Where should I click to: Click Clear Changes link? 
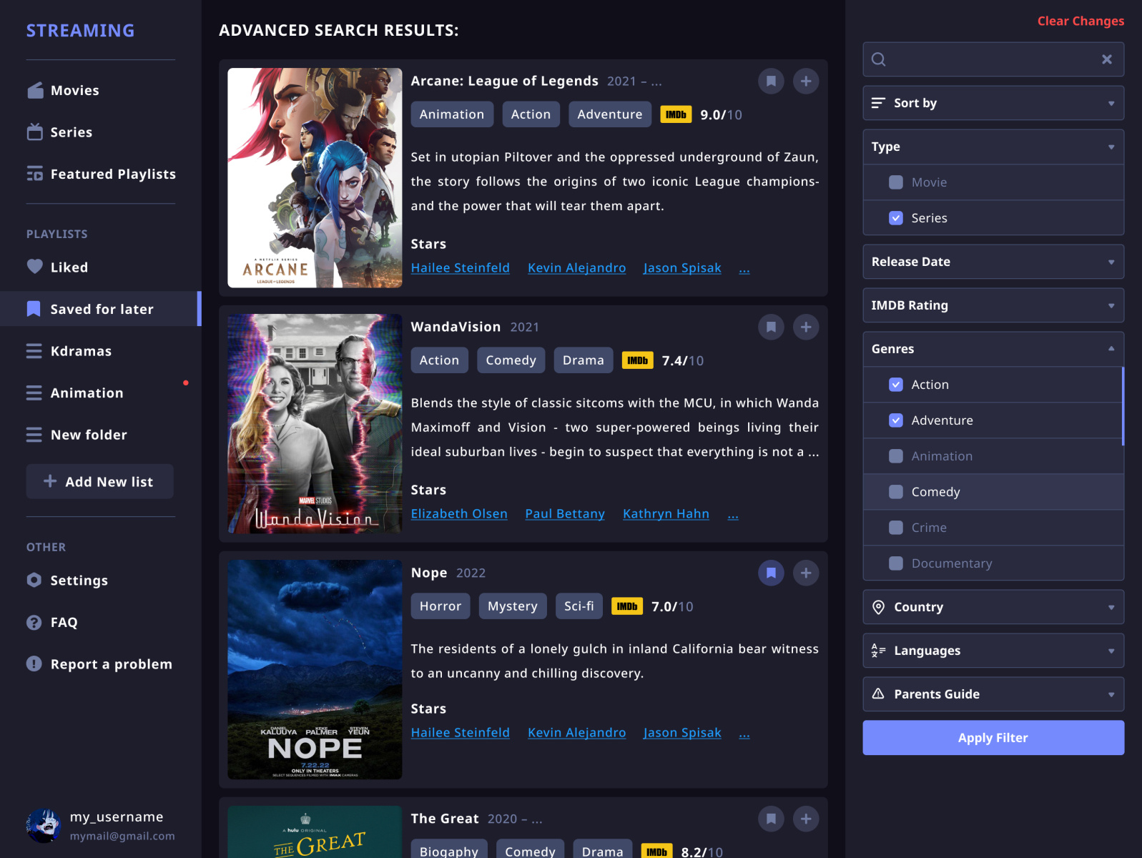(1081, 21)
